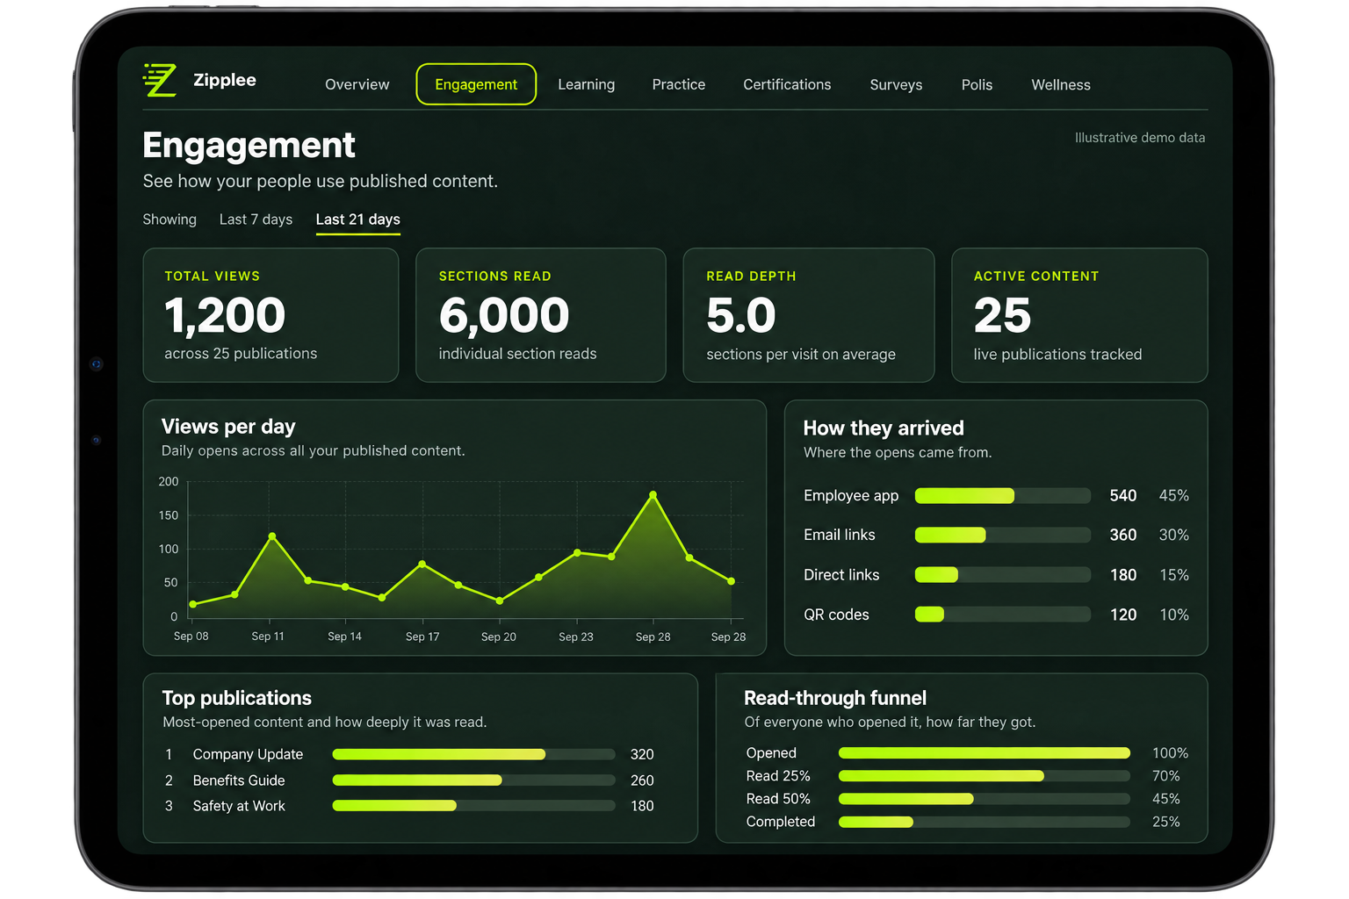Click the chart peak above 150
The width and height of the screenshot is (1349, 899).
pyautogui.click(x=653, y=495)
